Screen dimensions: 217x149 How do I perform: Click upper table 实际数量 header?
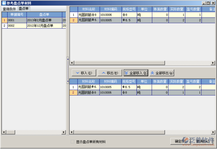tap(177, 9)
